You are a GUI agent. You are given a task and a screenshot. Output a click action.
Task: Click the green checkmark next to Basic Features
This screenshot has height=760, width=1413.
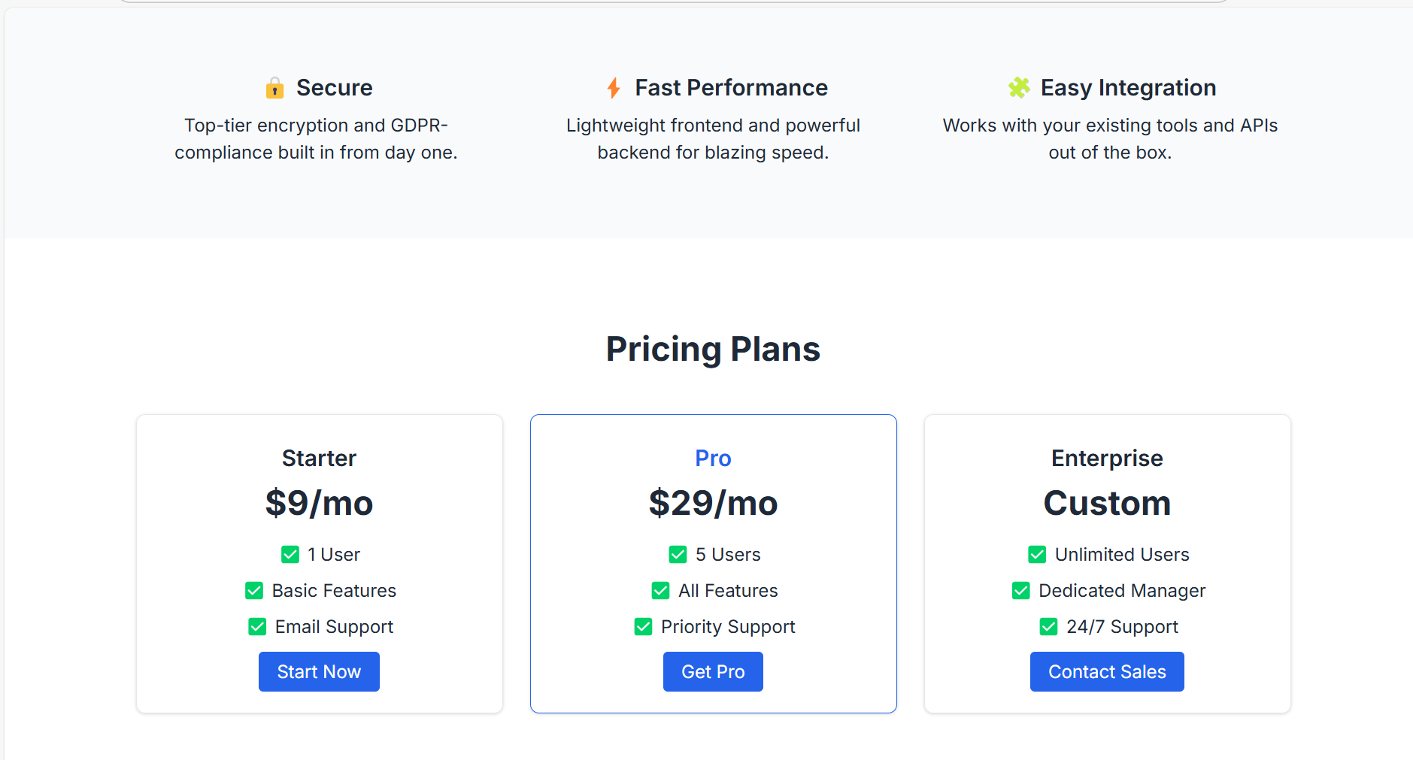254,591
